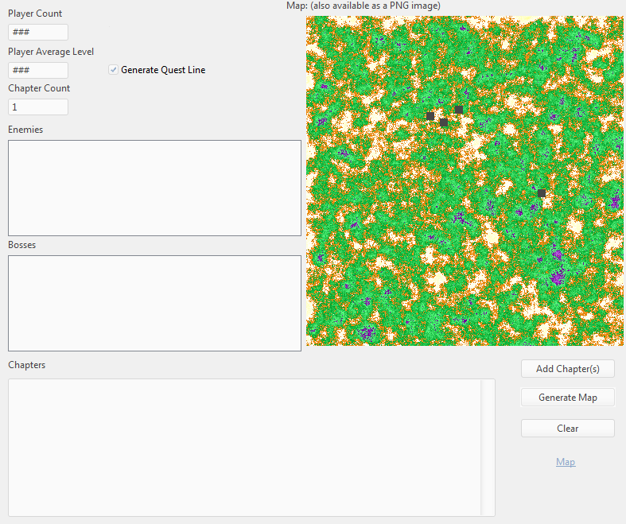The height and width of the screenshot is (524, 626).
Task: Click the Chapters box vertical scrollbar
Action: [488, 448]
